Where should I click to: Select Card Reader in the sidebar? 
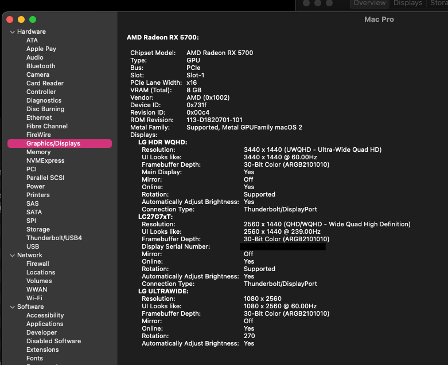(45, 83)
